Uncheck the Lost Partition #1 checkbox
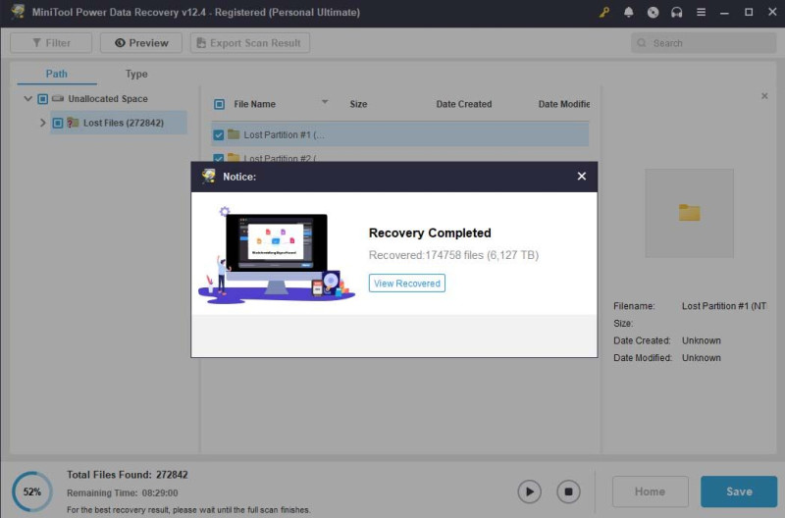The height and width of the screenshot is (518, 785). pyautogui.click(x=218, y=135)
